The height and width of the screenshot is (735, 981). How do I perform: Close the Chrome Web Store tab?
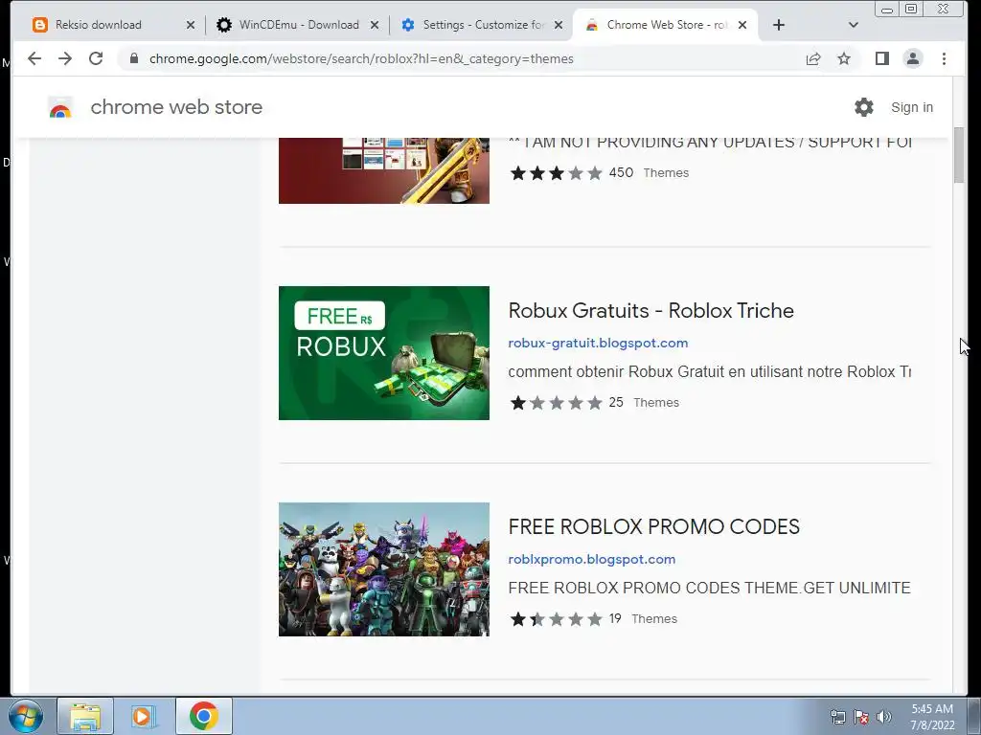pyautogui.click(x=742, y=25)
